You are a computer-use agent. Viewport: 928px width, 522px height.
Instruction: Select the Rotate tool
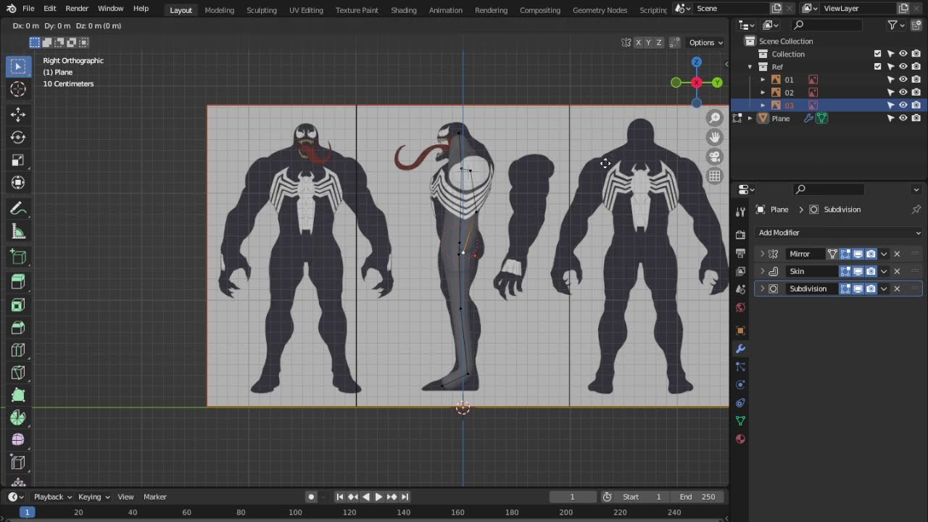point(18,137)
